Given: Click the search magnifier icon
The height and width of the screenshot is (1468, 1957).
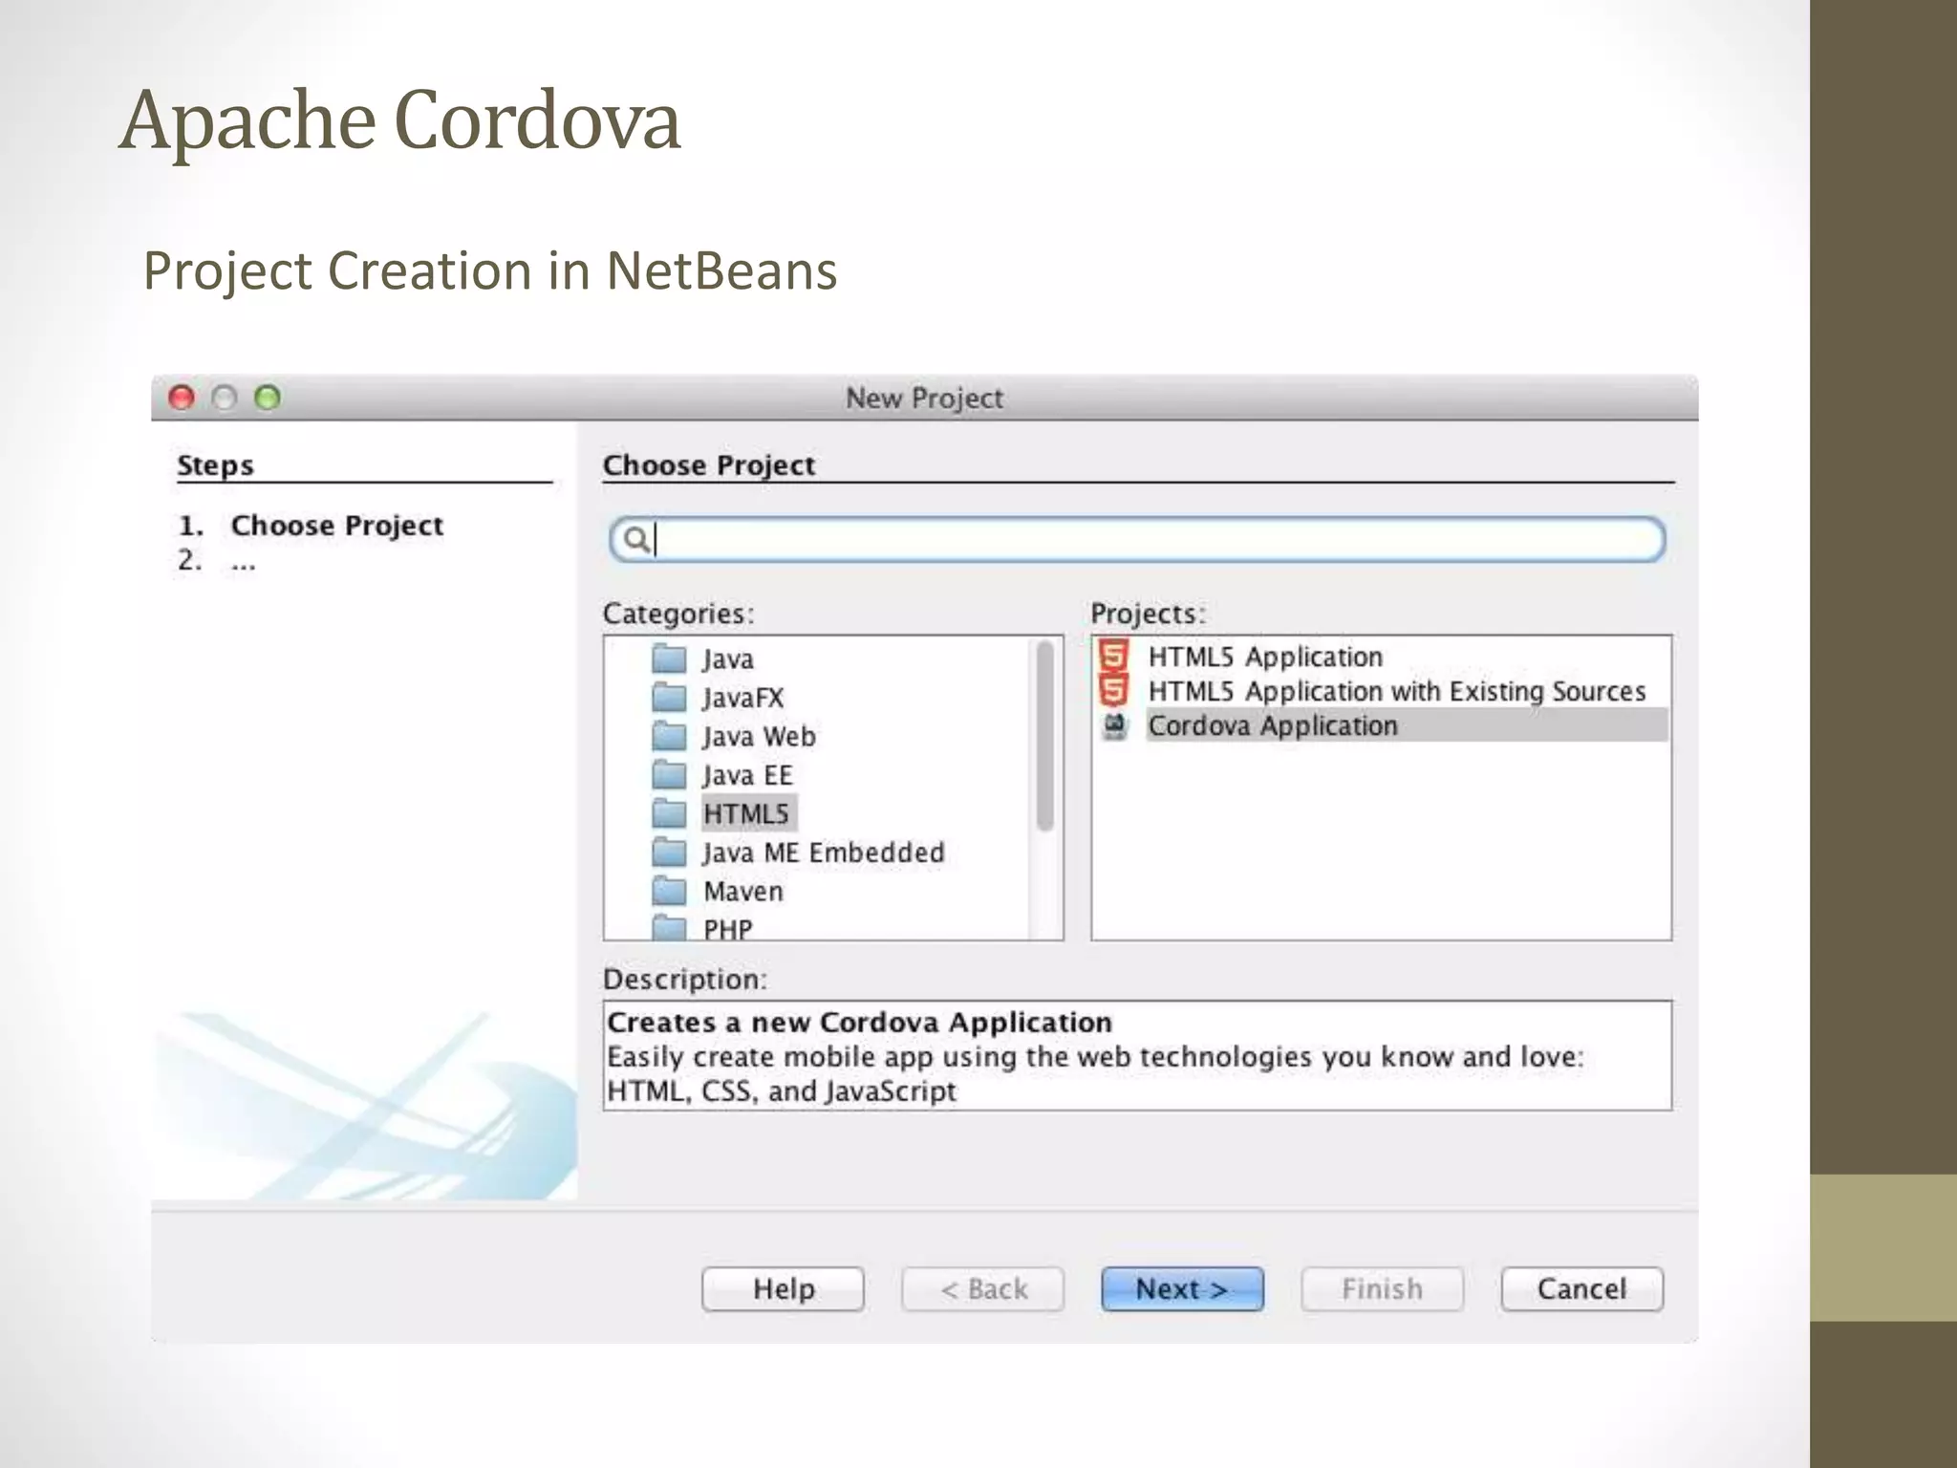Looking at the screenshot, I should point(635,540).
